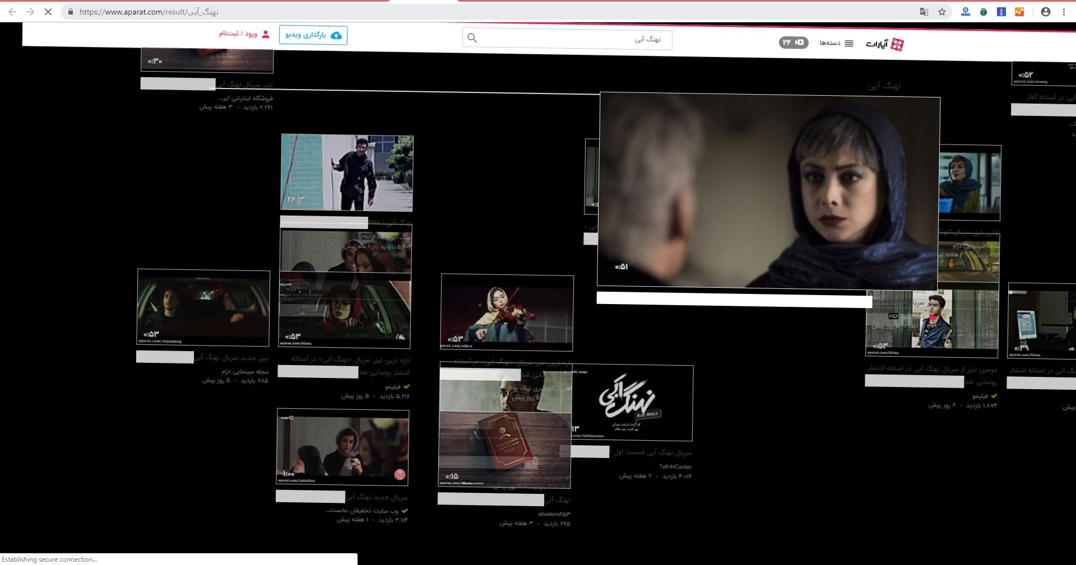
Task: Open the couple in car 0:53 thumbnail
Action: point(203,307)
